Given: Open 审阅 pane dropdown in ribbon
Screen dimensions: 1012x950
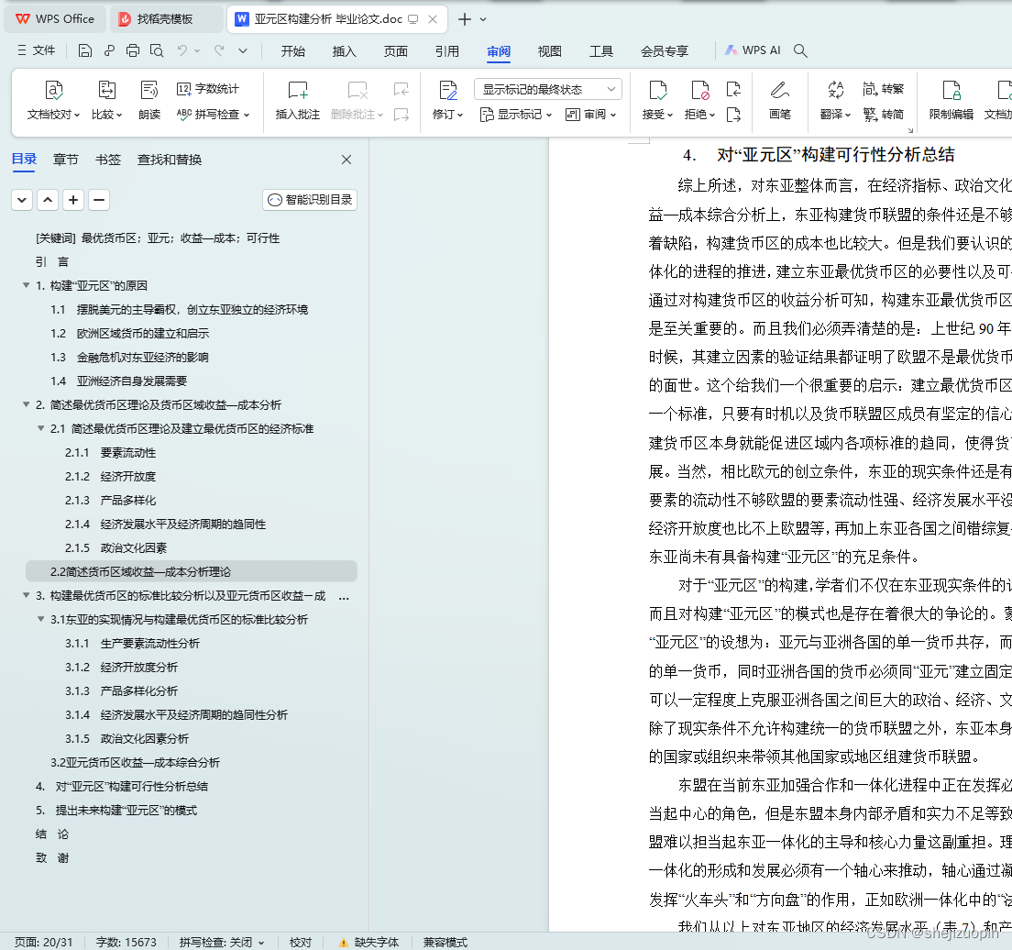Looking at the screenshot, I should tap(590, 115).
